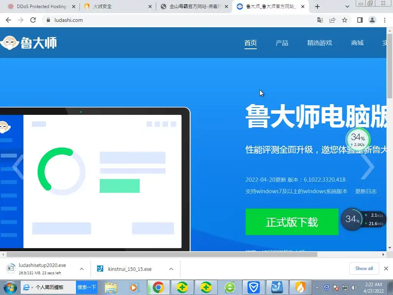This screenshot has width=393, height=295.
Task: Click the Chrome taskbar icon
Action: click(x=158, y=287)
